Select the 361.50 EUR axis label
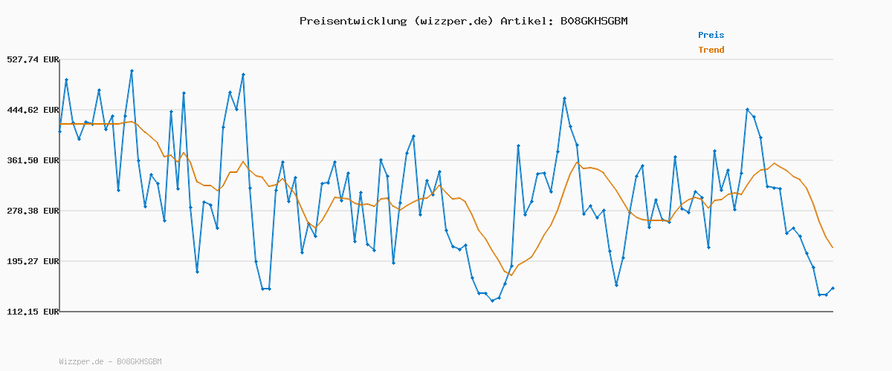Viewport: 892px width, 371px height. tap(31, 161)
